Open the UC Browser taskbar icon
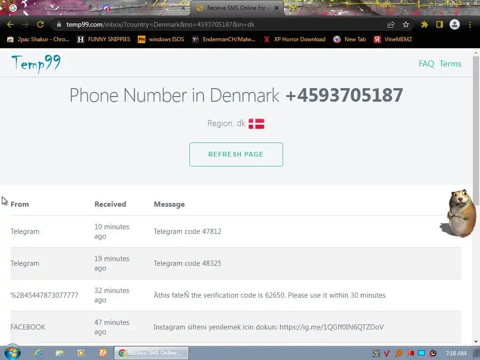Image resolution: width=480 pixels, height=360 pixels. click(103, 353)
